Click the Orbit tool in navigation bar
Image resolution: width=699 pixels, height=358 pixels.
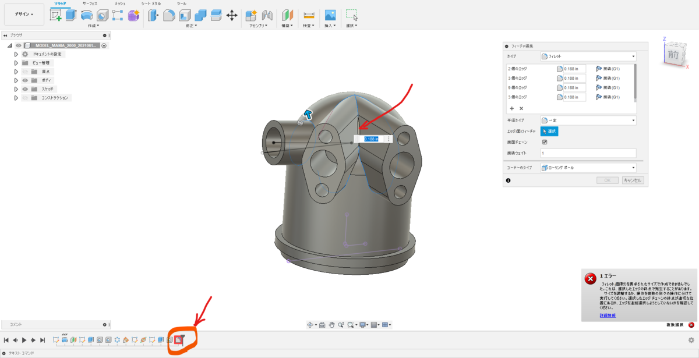pyautogui.click(x=310, y=325)
